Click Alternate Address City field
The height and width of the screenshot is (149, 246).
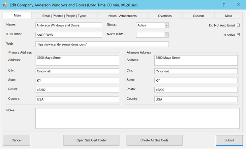click(196, 71)
